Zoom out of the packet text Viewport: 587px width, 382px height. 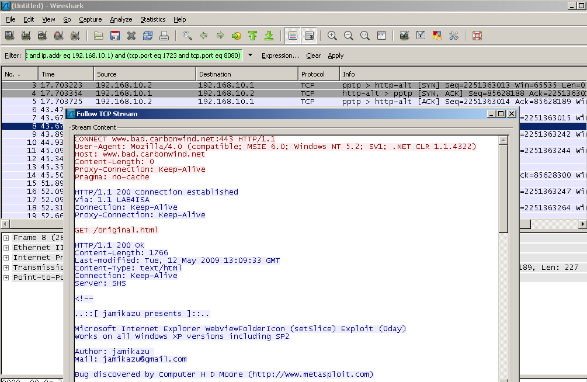coord(349,36)
